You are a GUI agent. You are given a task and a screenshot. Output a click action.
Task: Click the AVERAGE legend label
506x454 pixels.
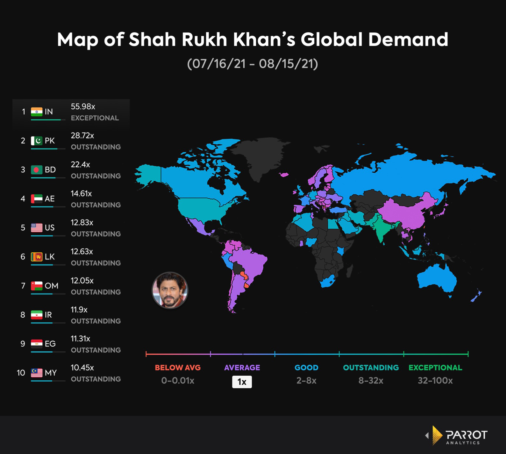click(242, 367)
